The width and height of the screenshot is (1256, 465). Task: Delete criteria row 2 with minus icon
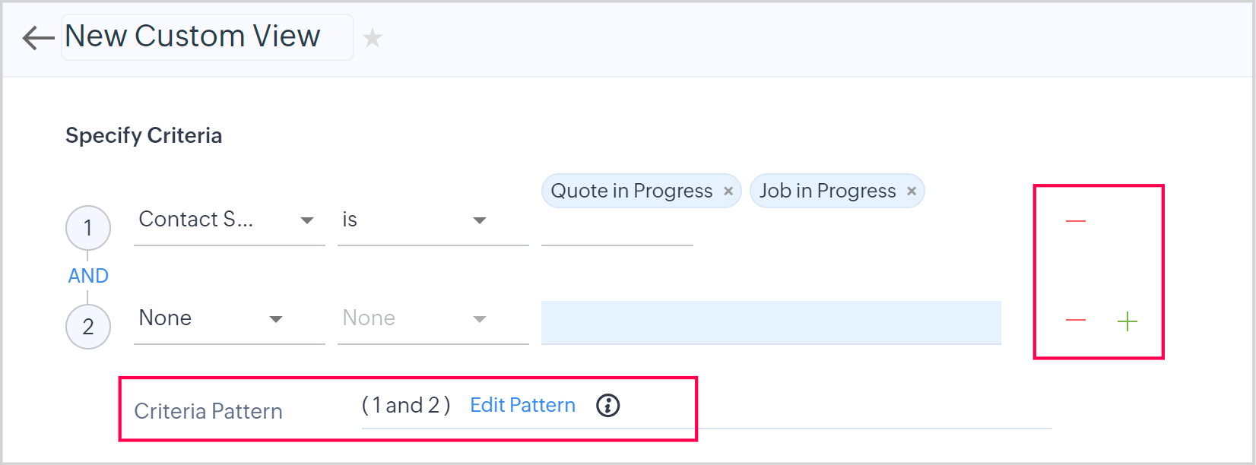[1076, 321]
